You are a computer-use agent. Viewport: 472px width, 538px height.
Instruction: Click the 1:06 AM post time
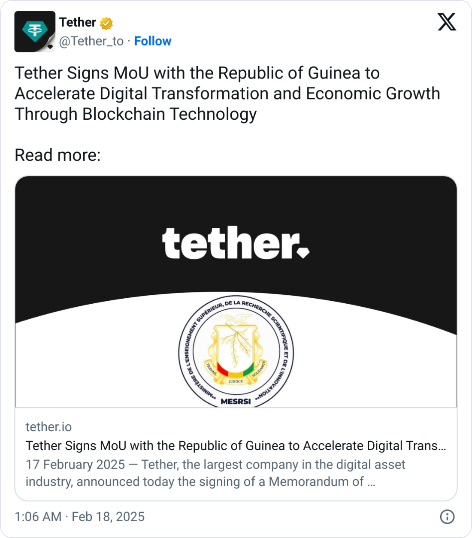[x=38, y=517]
